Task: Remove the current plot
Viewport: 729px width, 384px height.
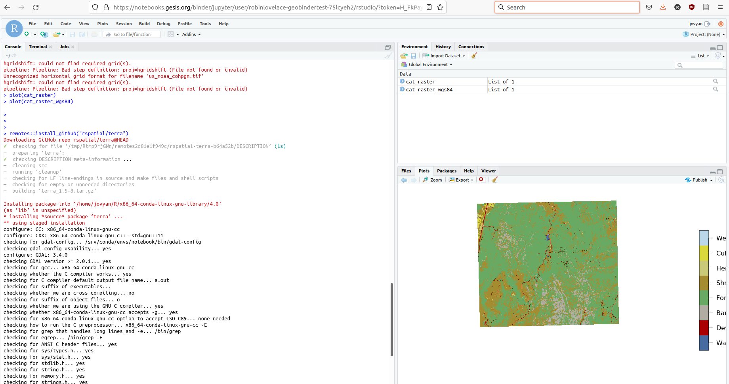Action: click(x=481, y=180)
